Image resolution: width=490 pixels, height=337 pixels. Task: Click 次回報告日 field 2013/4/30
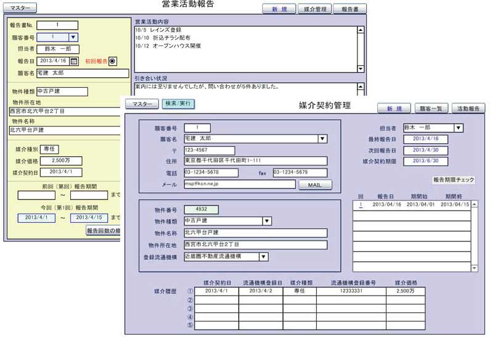[426, 151]
